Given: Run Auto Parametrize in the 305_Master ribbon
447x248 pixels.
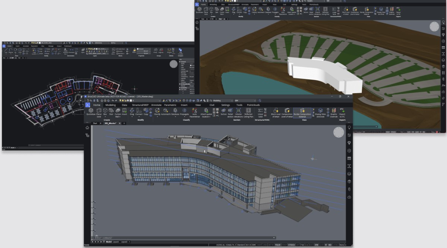Looking at the screenshot, I should [194, 112].
